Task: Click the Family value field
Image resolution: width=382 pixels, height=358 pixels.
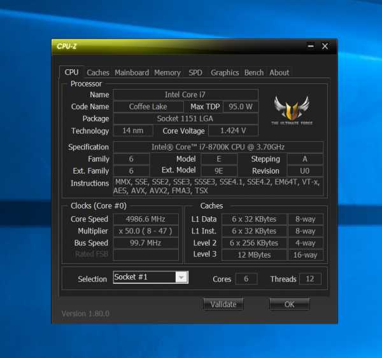Action: 131,159
